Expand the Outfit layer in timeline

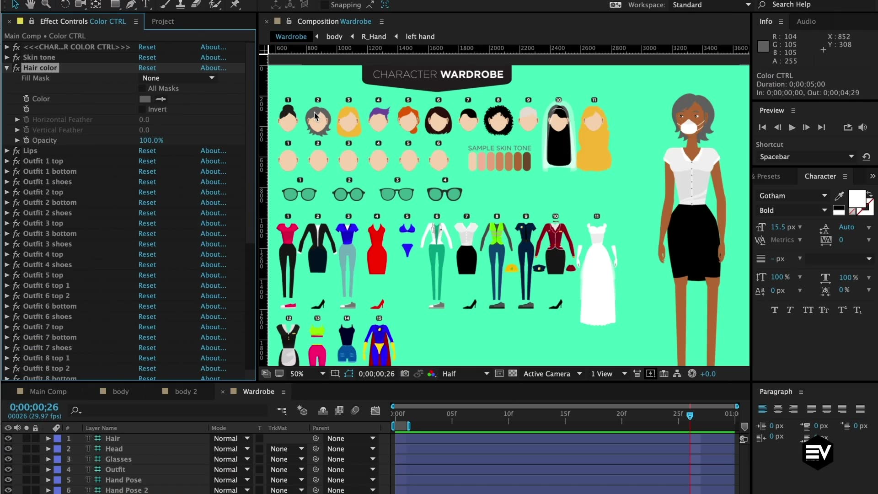coord(48,470)
